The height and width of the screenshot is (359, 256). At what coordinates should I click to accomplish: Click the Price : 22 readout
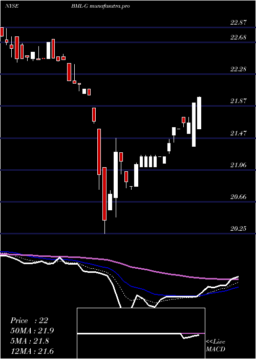coord(29,321)
